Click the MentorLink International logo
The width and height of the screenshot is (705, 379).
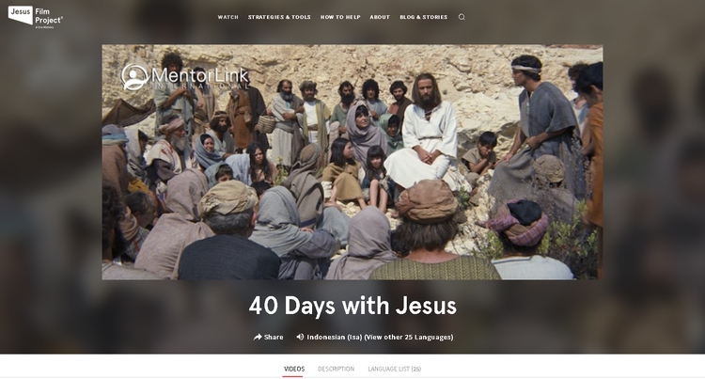click(x=185, y=77)
